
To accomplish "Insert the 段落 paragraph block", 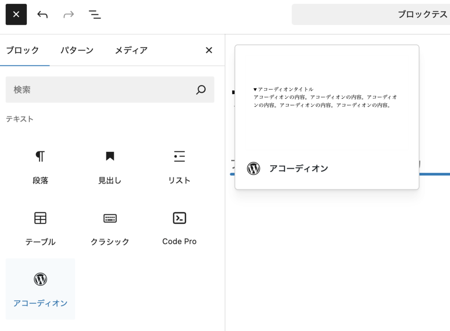I will tap(40, 166).
